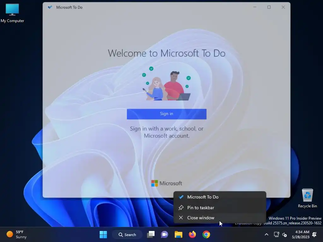Show hidden system tray icons
Screen dimensions: 323x242
pyautogui.click(x=266, y=234)
